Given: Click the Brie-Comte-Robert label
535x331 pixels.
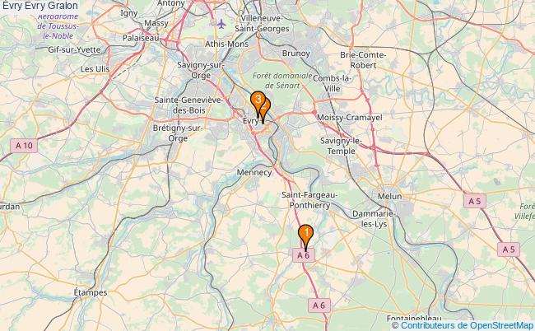Looking at the screenshot, I should pyautogui.click(x=363, y=60).
